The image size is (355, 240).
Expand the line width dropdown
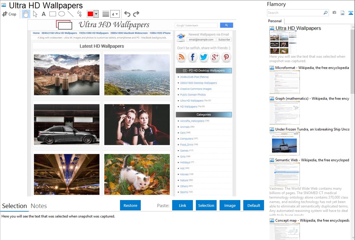click(117, 14)
